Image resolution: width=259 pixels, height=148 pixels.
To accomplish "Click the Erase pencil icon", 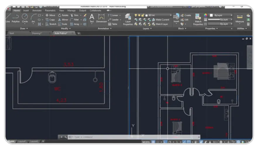I will [x=85, y=15].
